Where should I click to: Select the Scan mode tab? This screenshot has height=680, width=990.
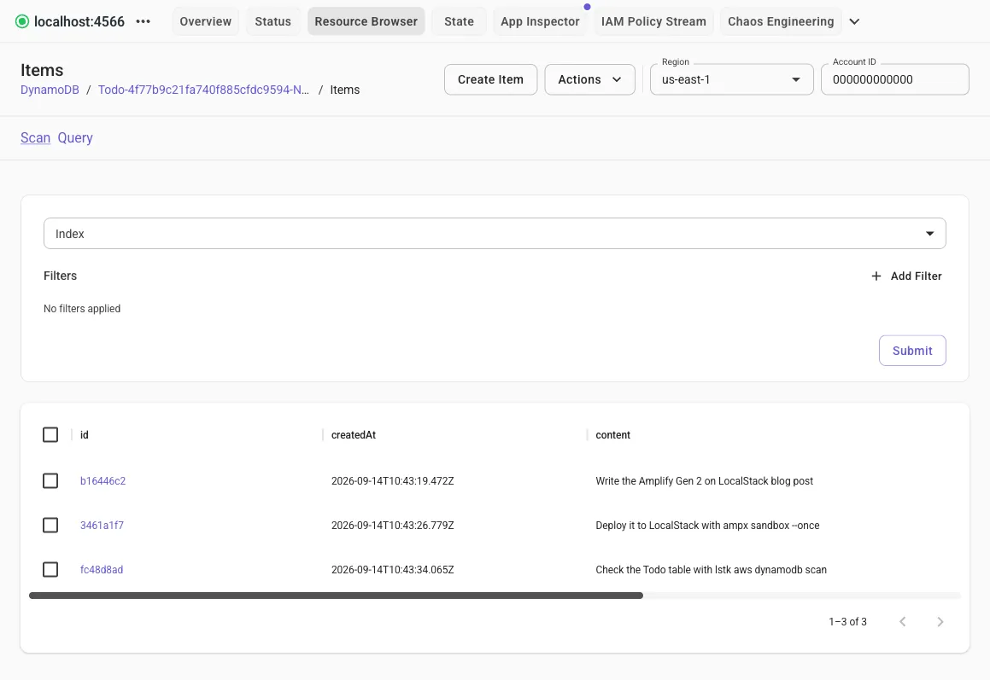click(35, 137)
